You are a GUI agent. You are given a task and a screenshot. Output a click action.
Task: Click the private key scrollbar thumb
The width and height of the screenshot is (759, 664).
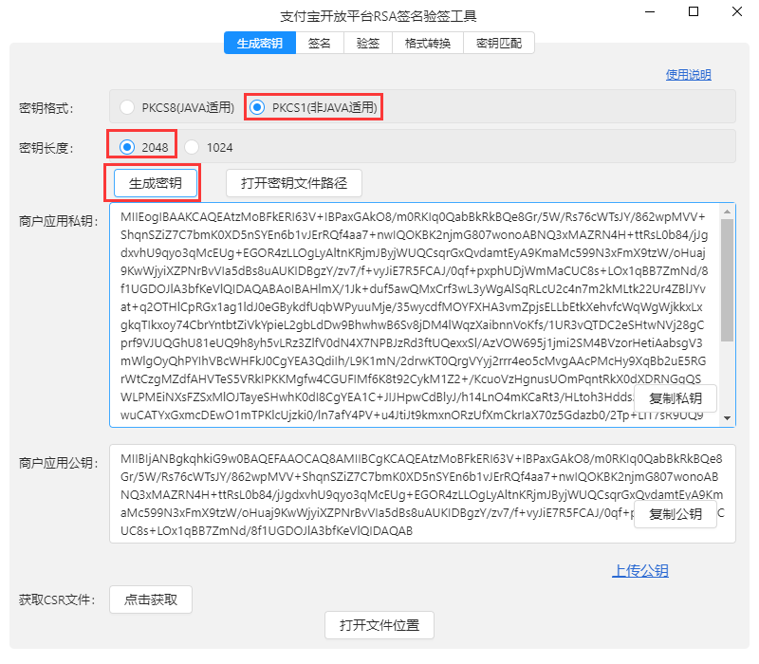(727, 280)
